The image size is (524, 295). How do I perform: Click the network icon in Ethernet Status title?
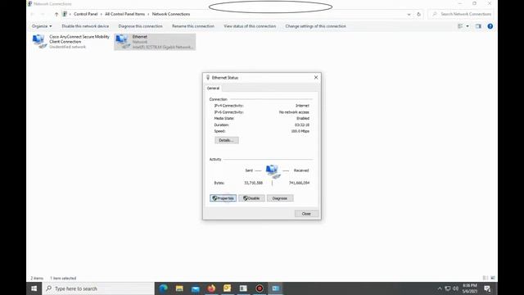(x=208, y=78)
